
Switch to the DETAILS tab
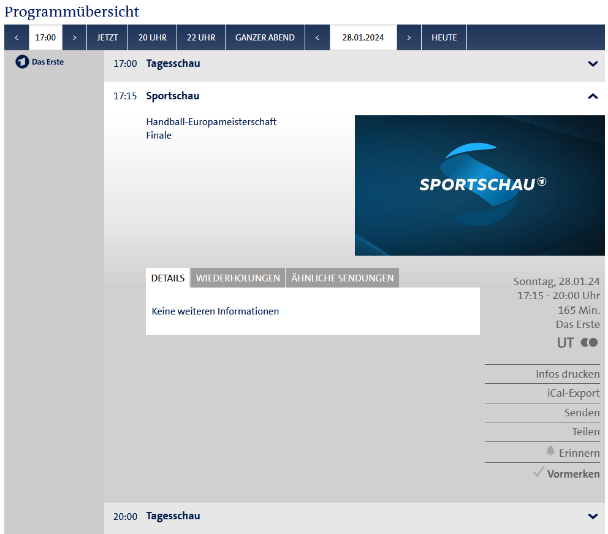[168, 278]
